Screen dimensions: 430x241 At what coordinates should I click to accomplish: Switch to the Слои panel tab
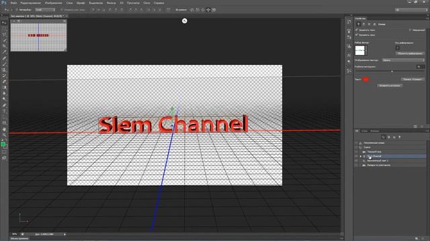tap(364, 131)
